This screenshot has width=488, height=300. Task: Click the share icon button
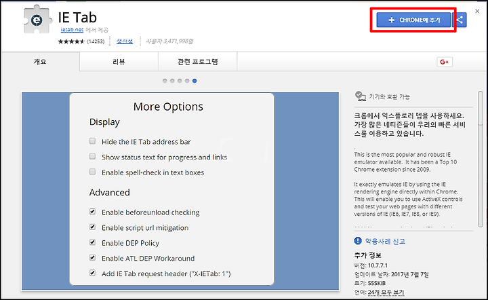[460, 20]
